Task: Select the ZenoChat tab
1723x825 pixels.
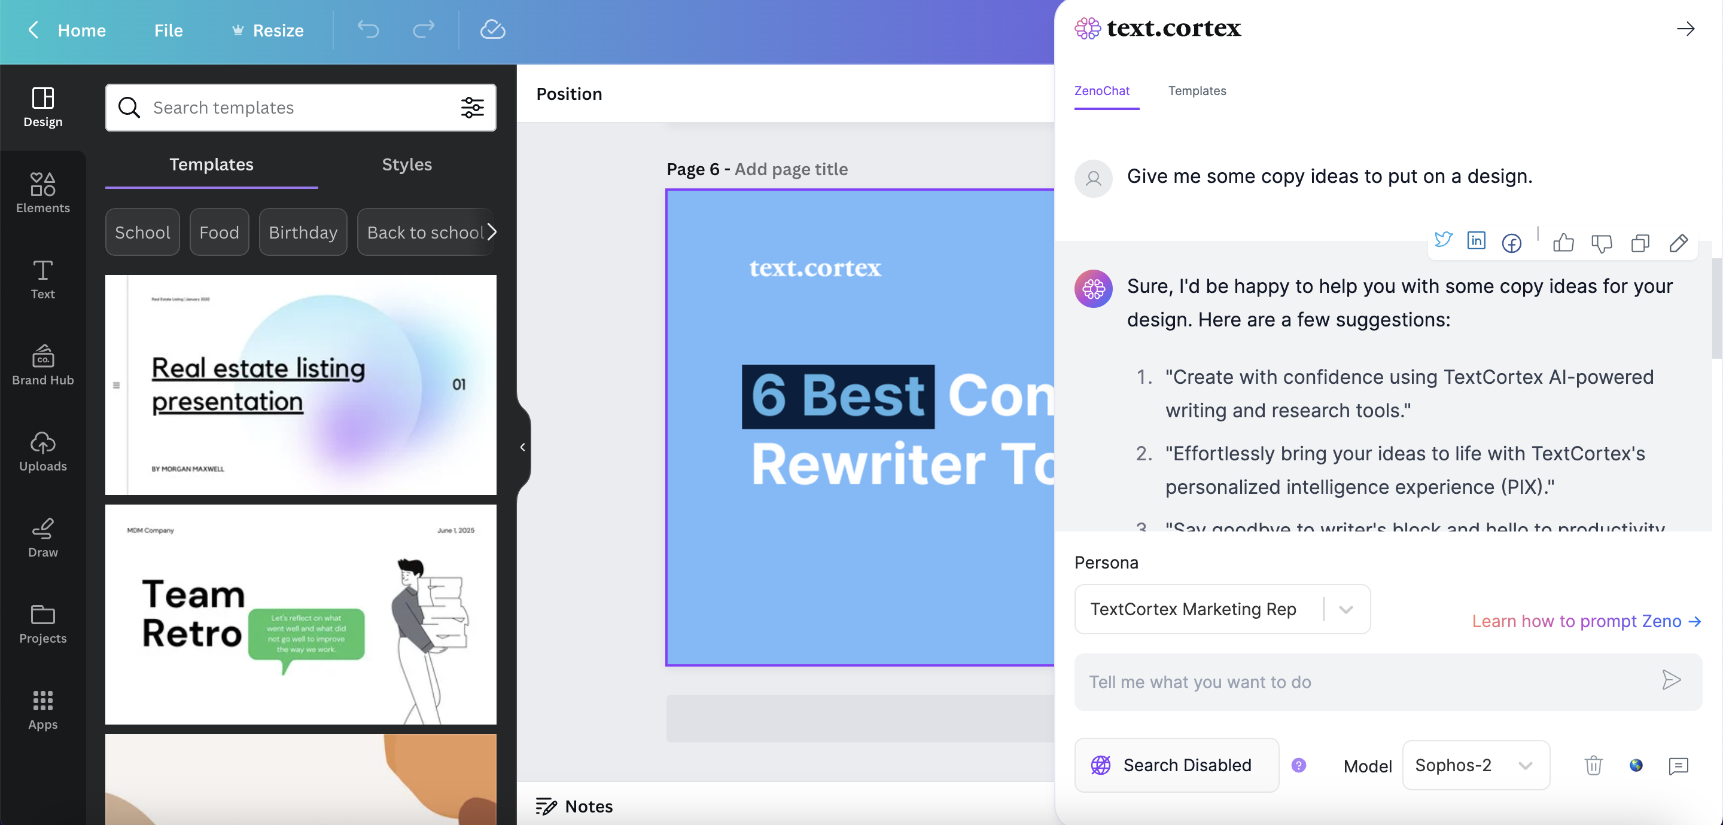Action: pyautogui.click(x=1101, y=91)
